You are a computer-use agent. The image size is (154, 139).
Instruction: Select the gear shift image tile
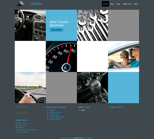92,87
